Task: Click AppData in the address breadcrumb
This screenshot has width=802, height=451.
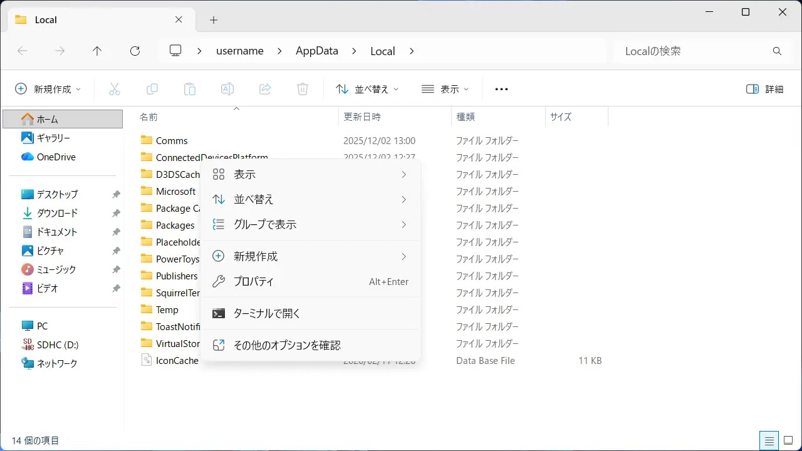Action: [316, 51]
